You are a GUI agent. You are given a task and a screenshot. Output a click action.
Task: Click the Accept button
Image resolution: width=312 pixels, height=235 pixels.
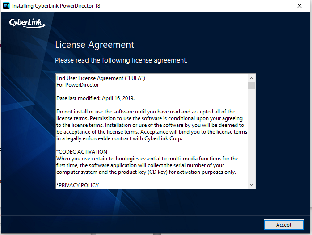(x=283, y=225)
